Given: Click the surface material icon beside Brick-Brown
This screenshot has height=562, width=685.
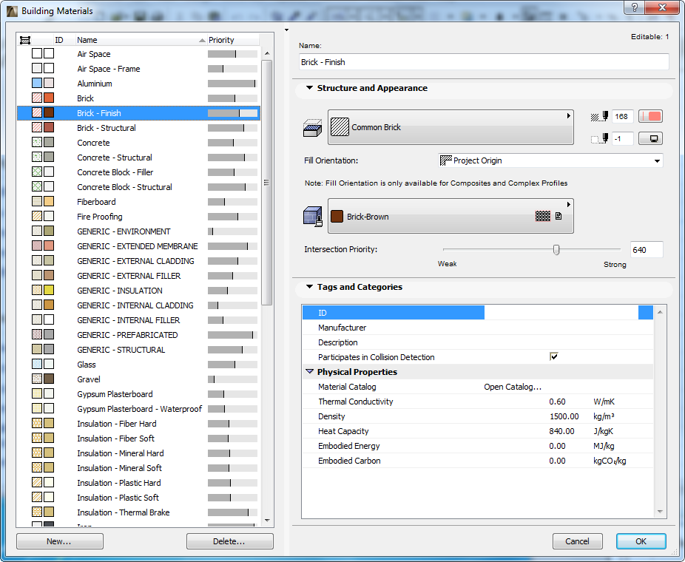Looking at the screenshot, I should point(313,217).
